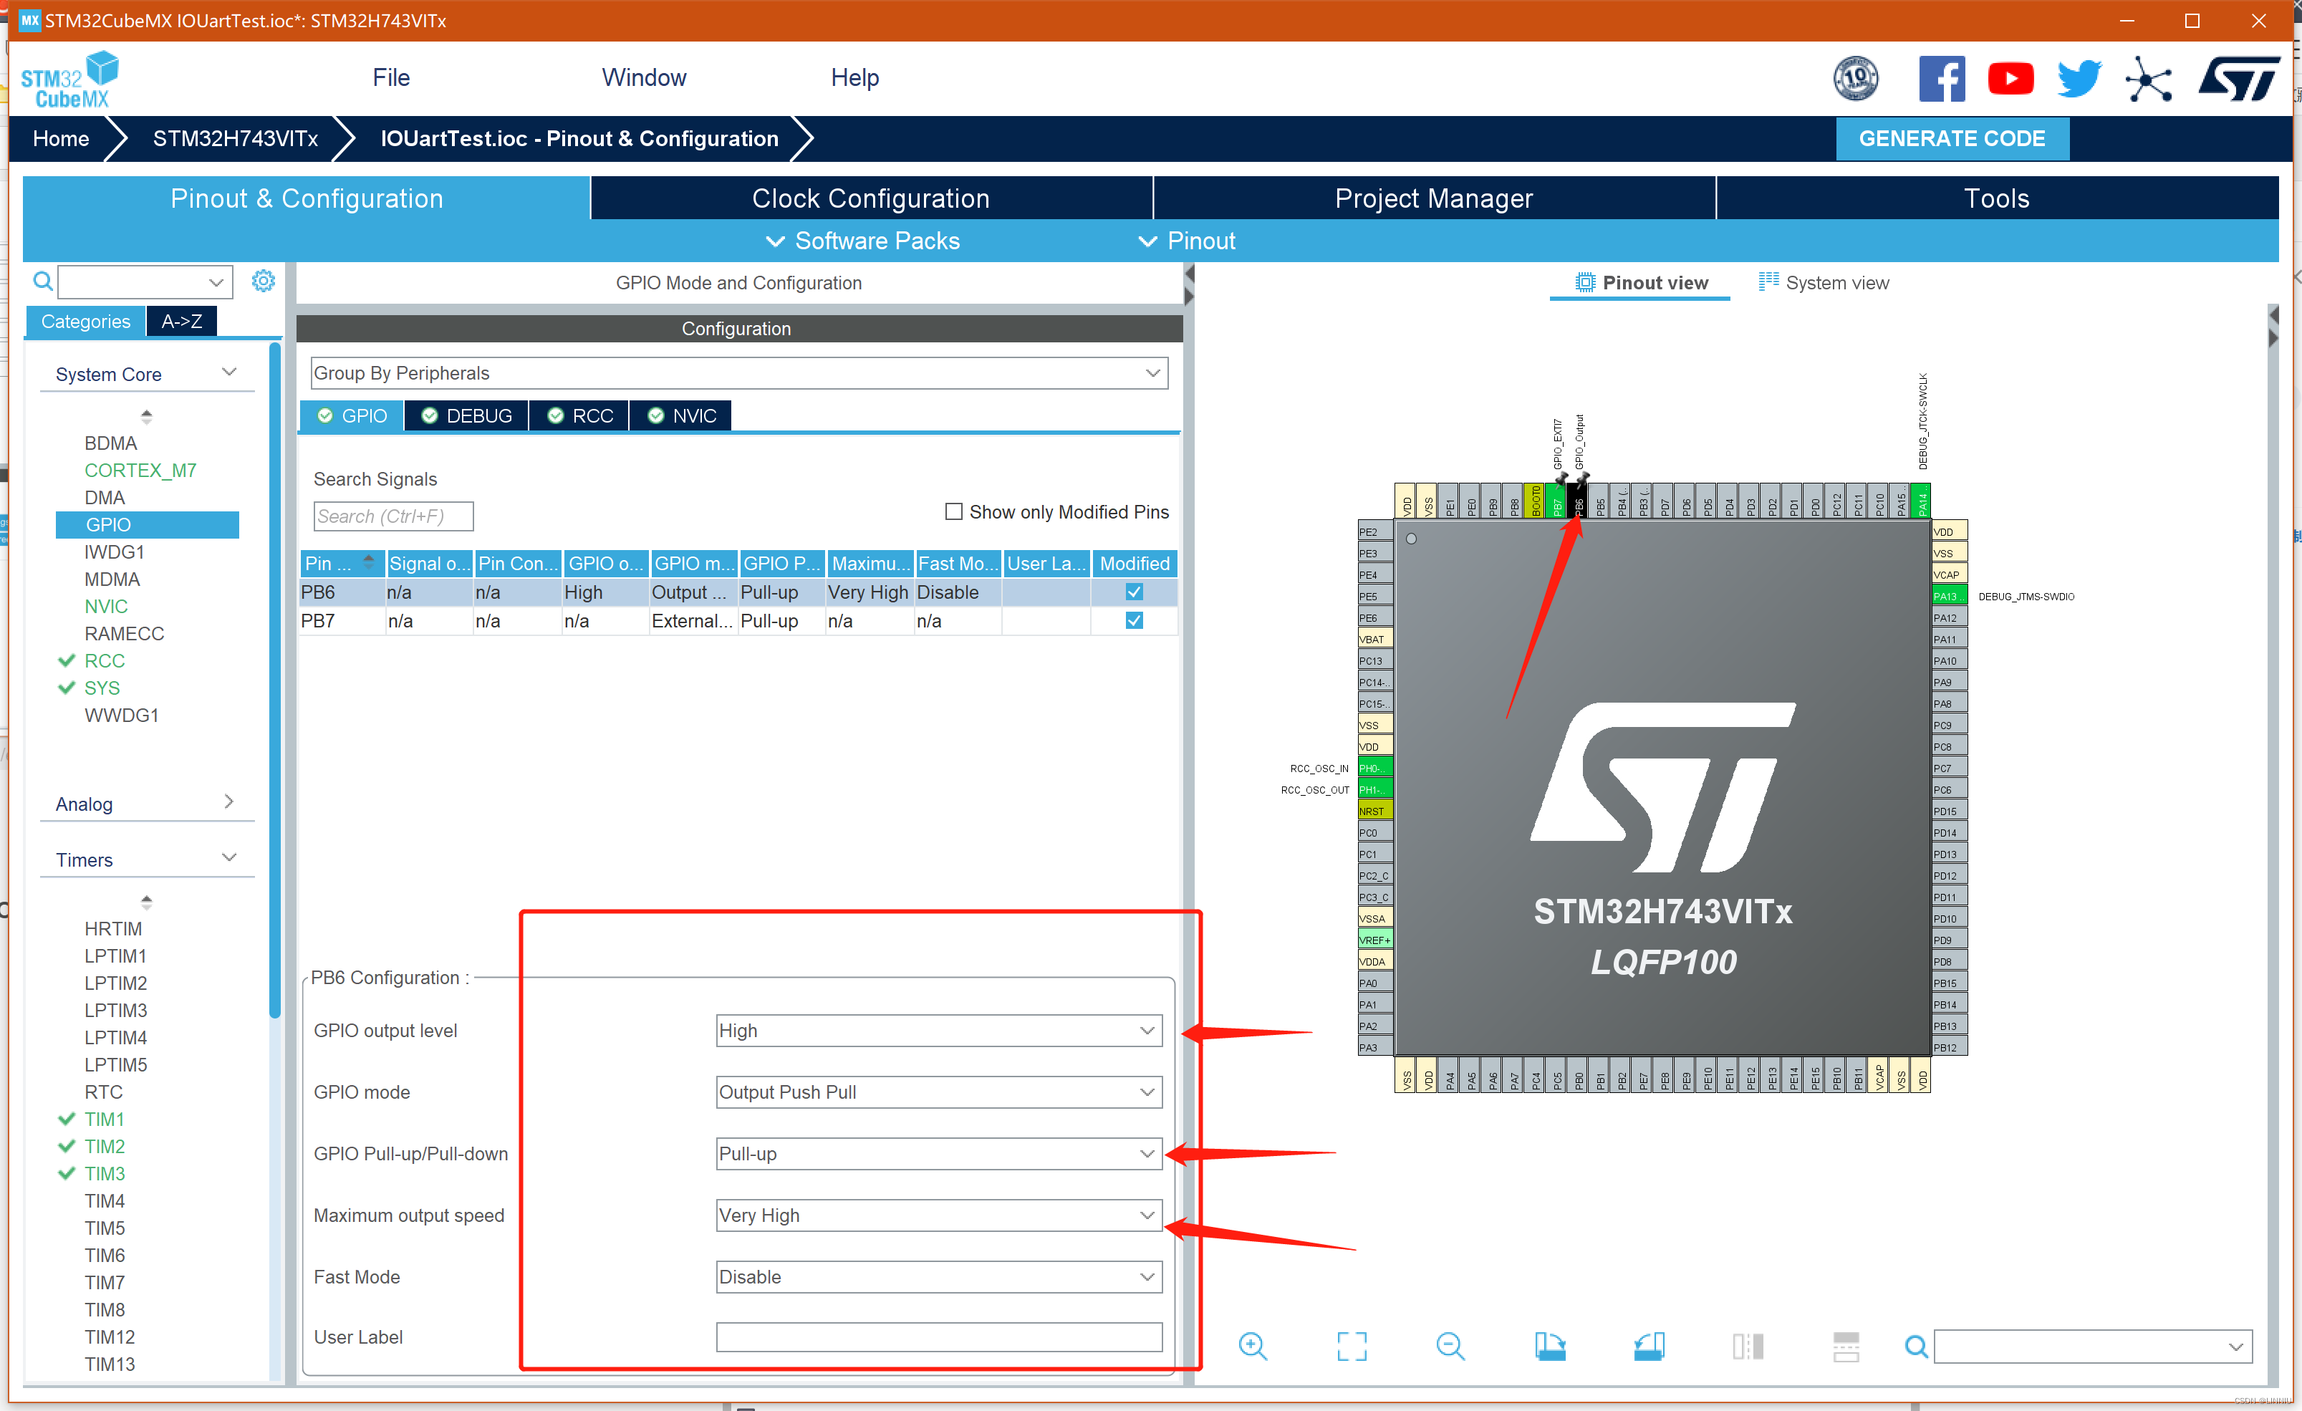Click the zoom out magnifier icon
Image resolution: width=2302 pixels, height=1411 pixels.
[x=1450, y=1346]
